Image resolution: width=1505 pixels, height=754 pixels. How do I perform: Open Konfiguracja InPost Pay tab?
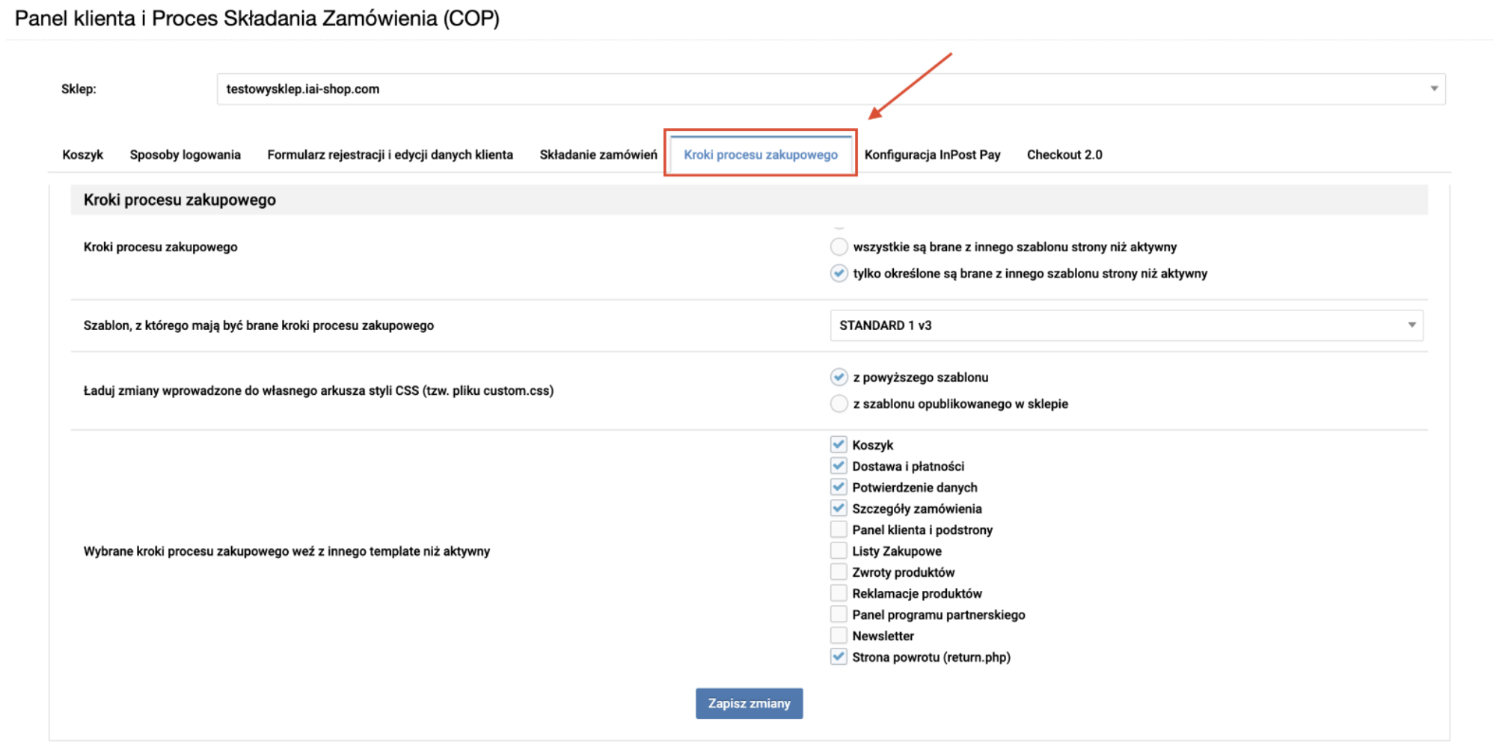point(932,155)
